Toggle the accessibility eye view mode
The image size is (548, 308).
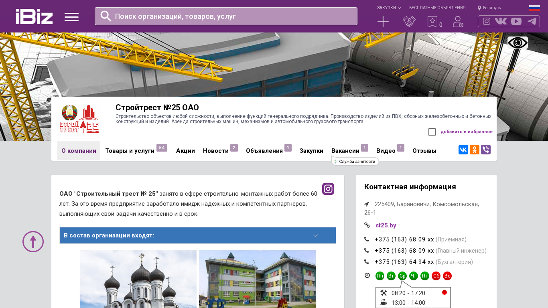(518, 43)
